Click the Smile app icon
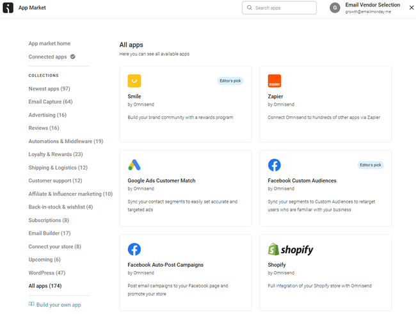The width and height of the screenshot is (416, 314). point(134,81)
